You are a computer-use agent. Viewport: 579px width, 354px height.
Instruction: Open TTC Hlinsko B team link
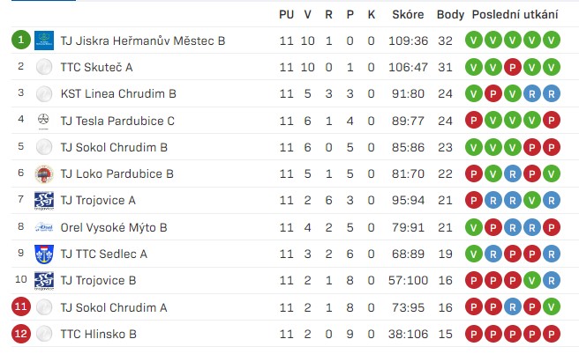(x=99, y=334)
